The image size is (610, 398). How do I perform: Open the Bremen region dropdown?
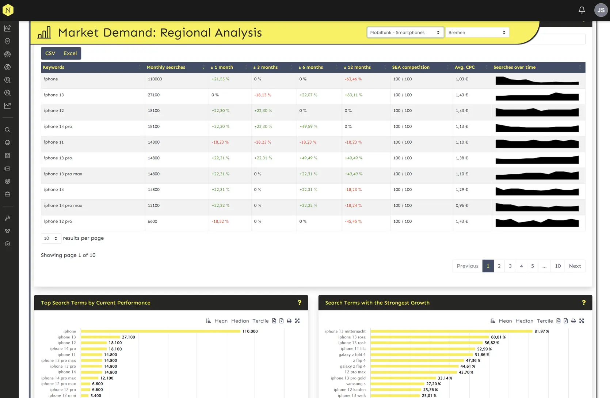[x=477, y=33]
